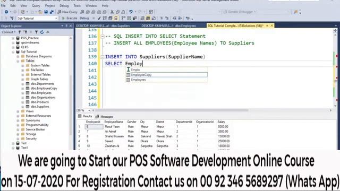Viewport: 340px width, 191px height.
Task: Open the Tools menu
Action: pyautogui.click(x=77, y=6)
